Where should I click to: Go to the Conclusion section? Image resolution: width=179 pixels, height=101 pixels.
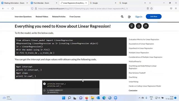pos(133,90)
